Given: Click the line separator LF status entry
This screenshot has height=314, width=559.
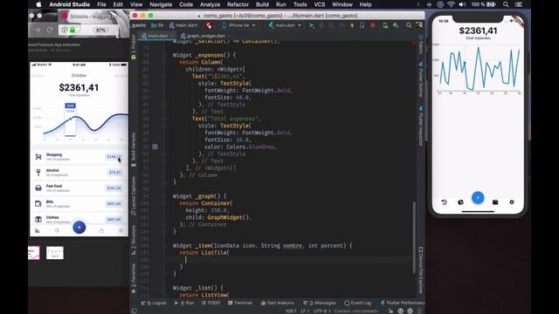Looking at the screenshot, I should (x=305, y=311).
